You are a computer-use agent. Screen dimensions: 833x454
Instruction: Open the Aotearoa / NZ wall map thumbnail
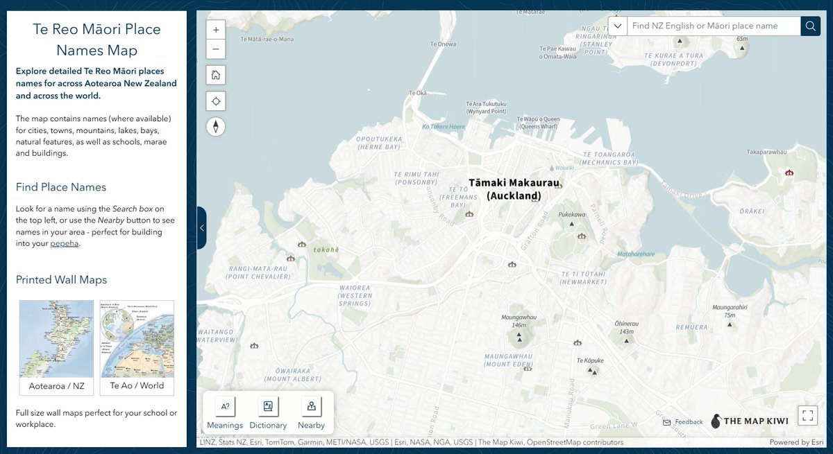56,340
